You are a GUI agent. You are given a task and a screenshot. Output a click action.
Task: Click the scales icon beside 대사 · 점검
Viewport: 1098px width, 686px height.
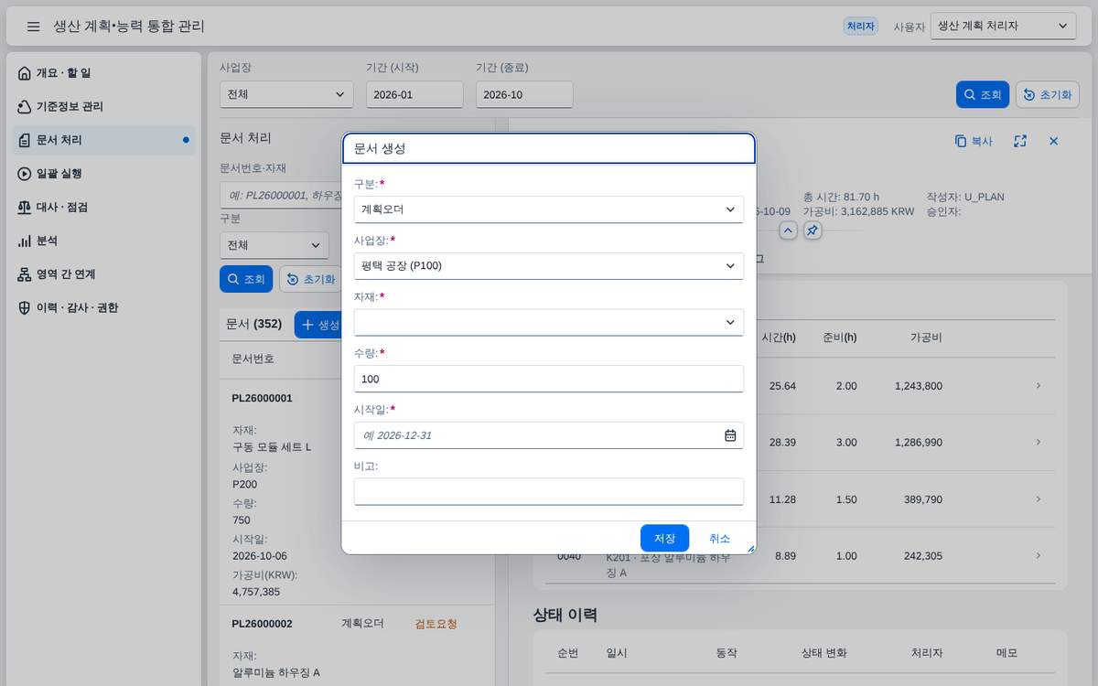pos(25,208)
